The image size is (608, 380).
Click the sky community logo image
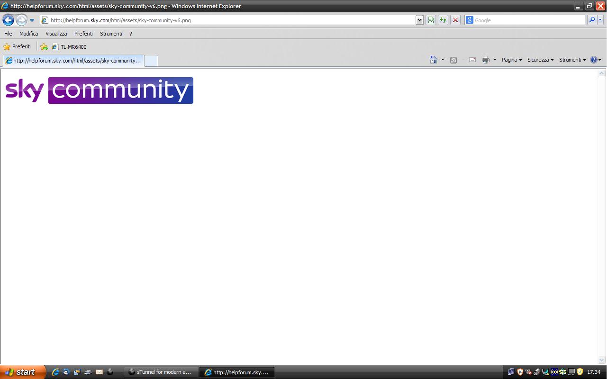pyautogui.click(x=99, y=90)
